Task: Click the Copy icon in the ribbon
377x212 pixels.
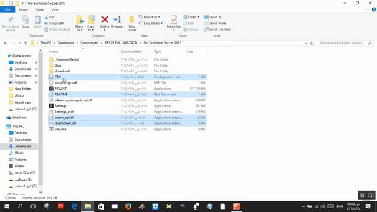Action: pyautogui.click(x=26, y=19)
